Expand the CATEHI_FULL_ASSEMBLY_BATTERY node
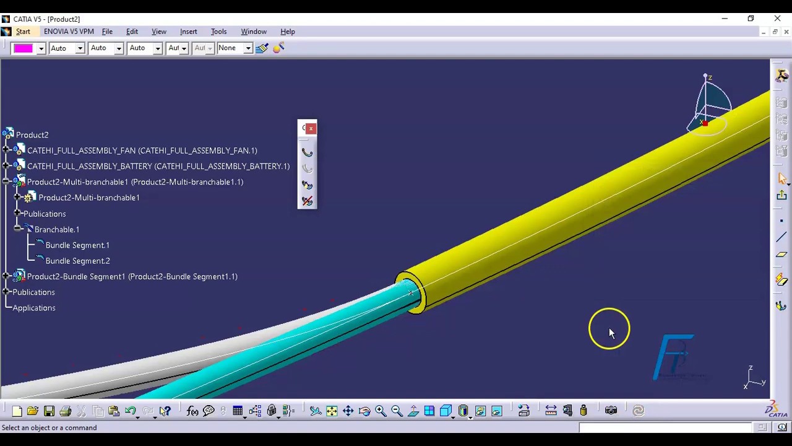This screenshot has height=446, width=792. point(6,166)
